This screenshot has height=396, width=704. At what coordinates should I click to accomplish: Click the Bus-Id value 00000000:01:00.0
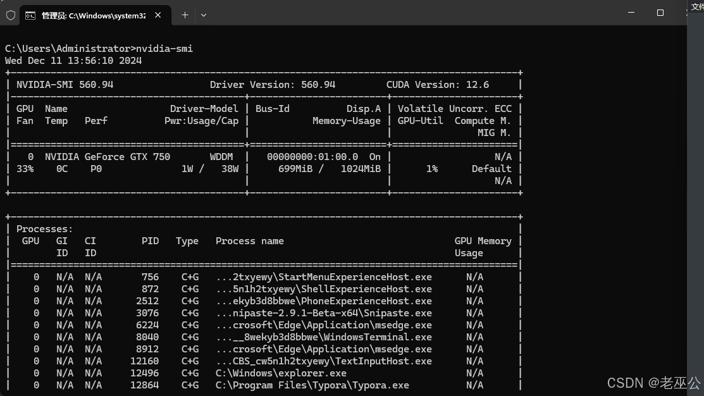coord(312,157)
